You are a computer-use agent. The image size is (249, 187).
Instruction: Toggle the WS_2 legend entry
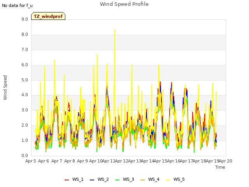[x=99, y=179]
